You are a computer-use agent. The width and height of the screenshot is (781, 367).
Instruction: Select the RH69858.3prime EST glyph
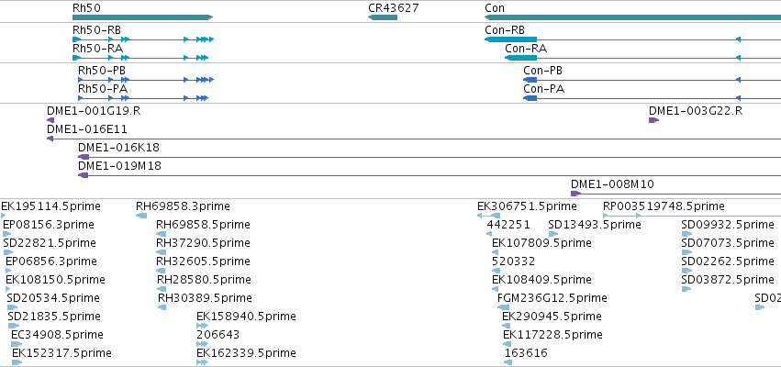141,216
